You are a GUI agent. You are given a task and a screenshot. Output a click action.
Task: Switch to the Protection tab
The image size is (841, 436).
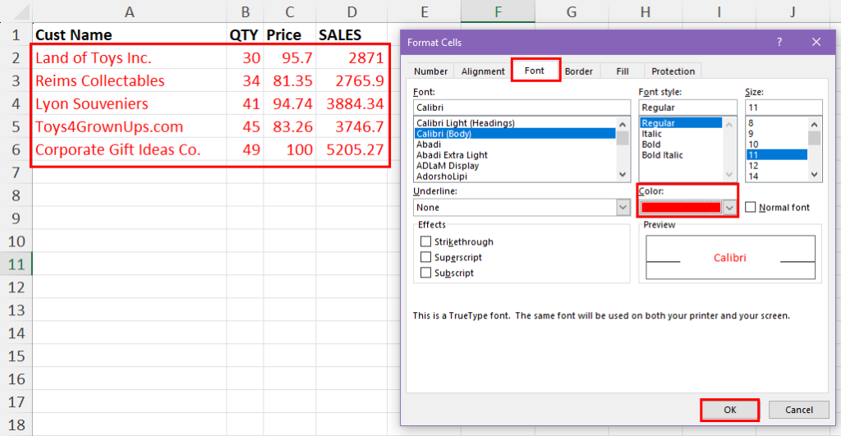673,71
